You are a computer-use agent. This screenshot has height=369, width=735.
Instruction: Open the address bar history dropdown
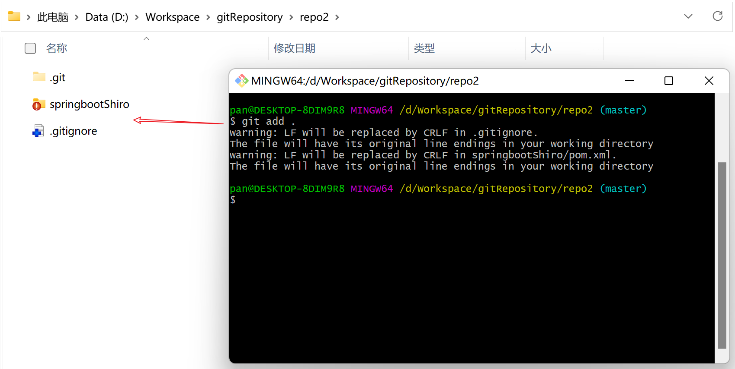(688, 16)
